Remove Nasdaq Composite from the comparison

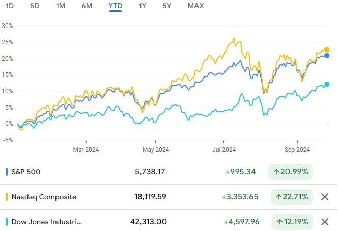pos(325,197)
